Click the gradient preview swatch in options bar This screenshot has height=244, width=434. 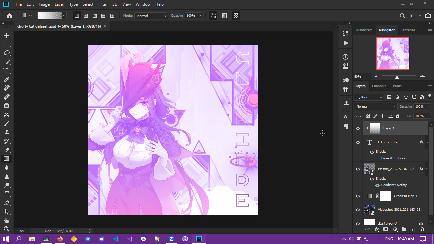50,16
